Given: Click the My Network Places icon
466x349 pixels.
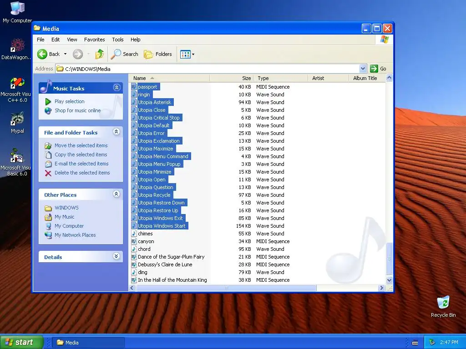Looking at the screenshot, I should [48, 235].
